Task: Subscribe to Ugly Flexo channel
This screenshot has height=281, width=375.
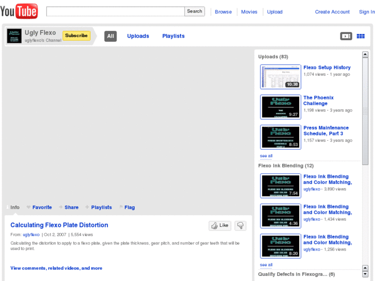Action: point(76,36)
